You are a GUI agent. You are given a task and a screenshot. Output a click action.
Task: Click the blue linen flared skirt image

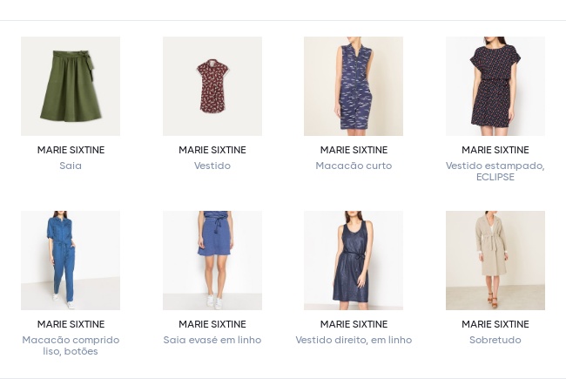coord(212,261)
